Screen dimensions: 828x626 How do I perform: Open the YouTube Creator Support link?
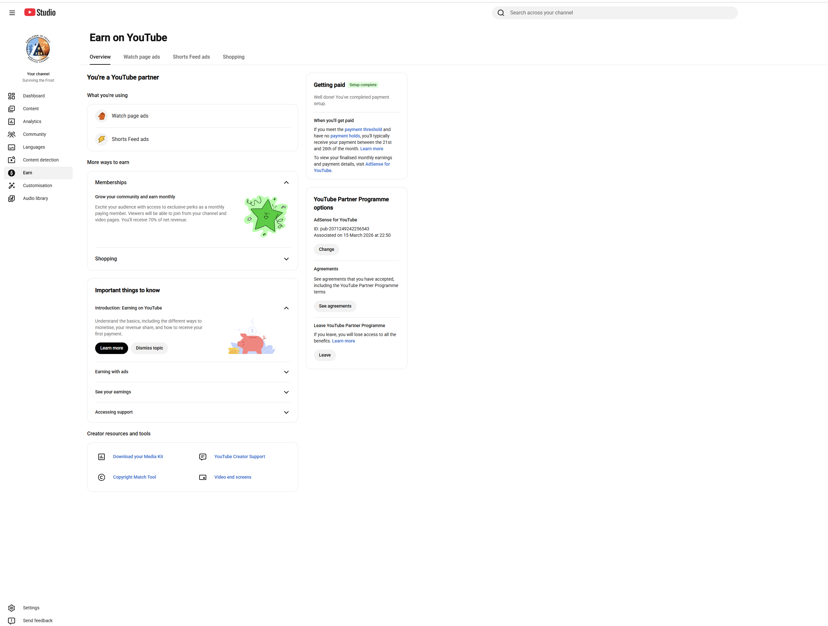[x=240, y=457]
